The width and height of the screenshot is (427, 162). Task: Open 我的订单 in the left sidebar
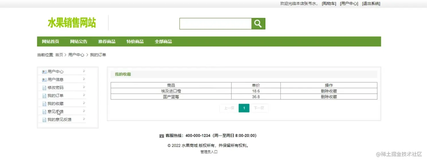tap(56, 96)
